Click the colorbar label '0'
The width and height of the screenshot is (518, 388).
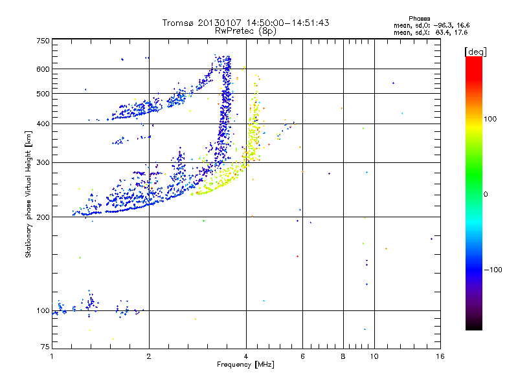486,195
